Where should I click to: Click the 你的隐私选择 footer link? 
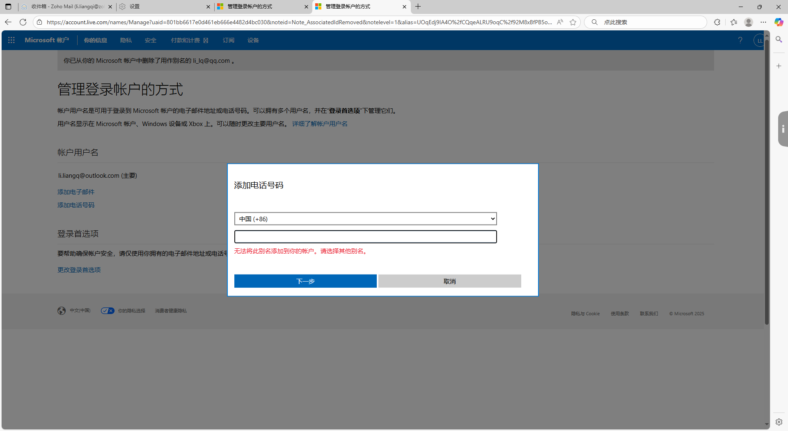132,311
